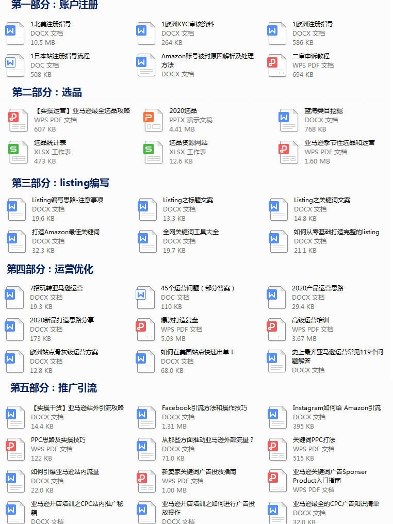The image size is (393, 524).
Task: Click the 45个运营问题 DOC icon
Action: (145, 298)
